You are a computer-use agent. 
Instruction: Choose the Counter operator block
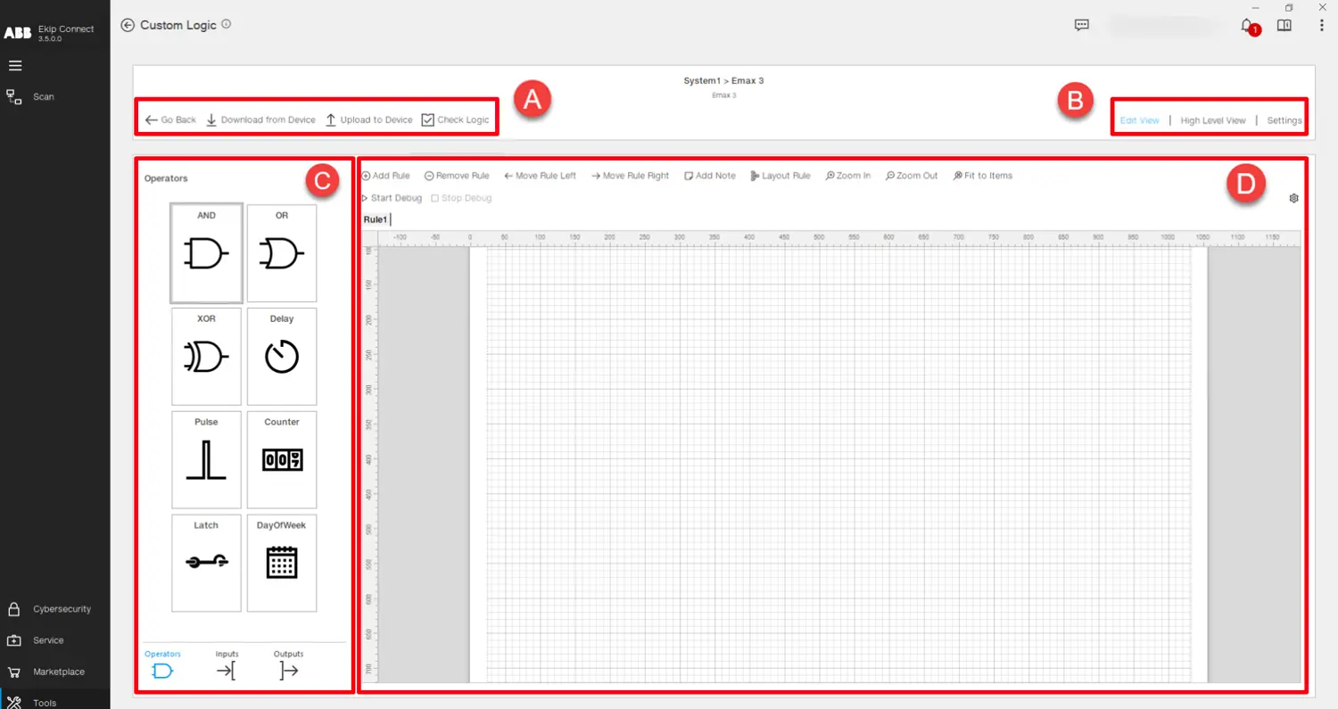(282, 459)
